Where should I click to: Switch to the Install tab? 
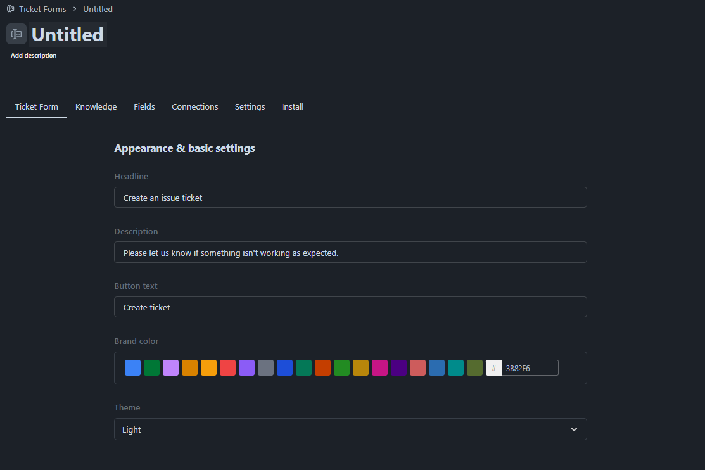[292, 107]
